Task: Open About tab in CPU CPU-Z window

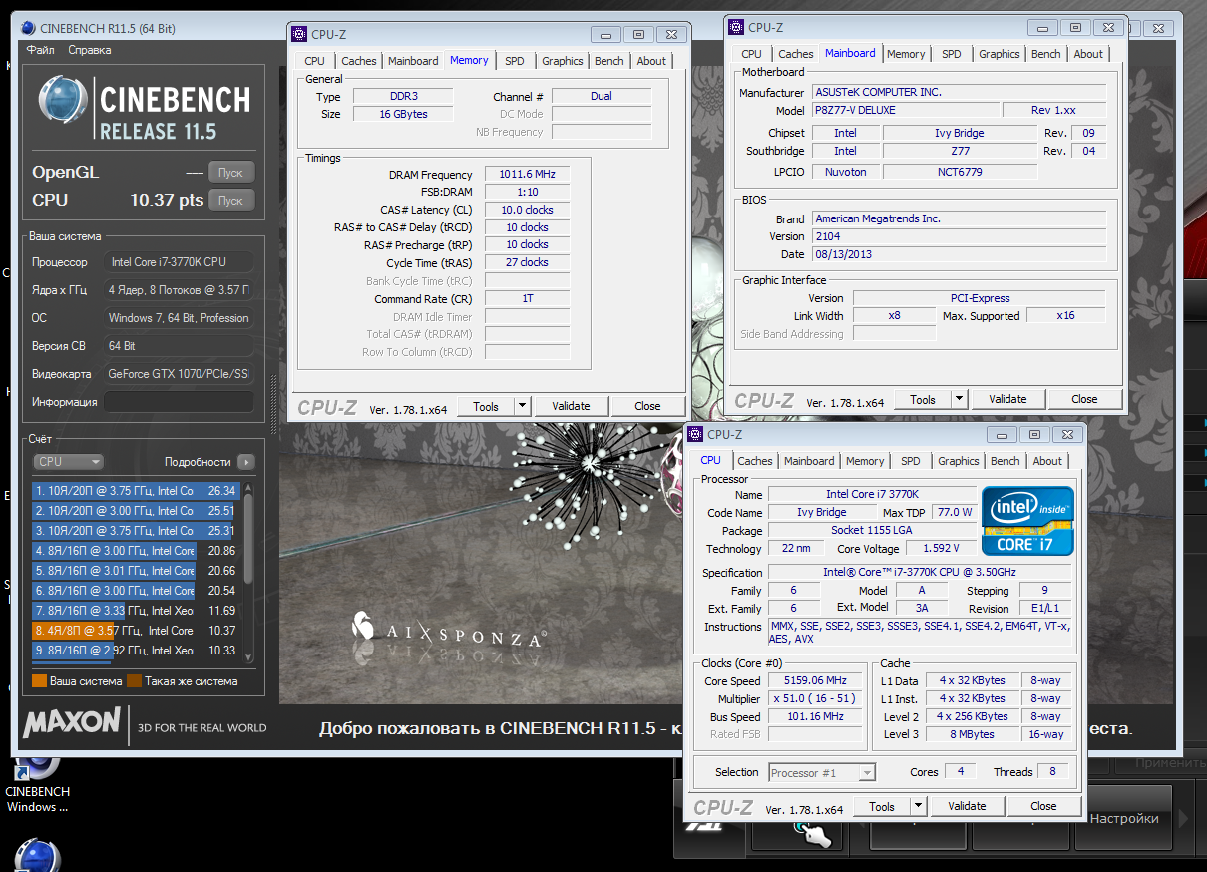Action: point(1047,461)
